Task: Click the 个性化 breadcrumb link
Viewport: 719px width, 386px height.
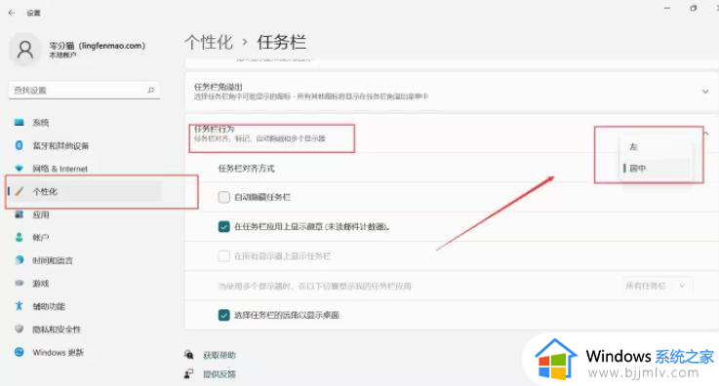Action: coord(209,42)
